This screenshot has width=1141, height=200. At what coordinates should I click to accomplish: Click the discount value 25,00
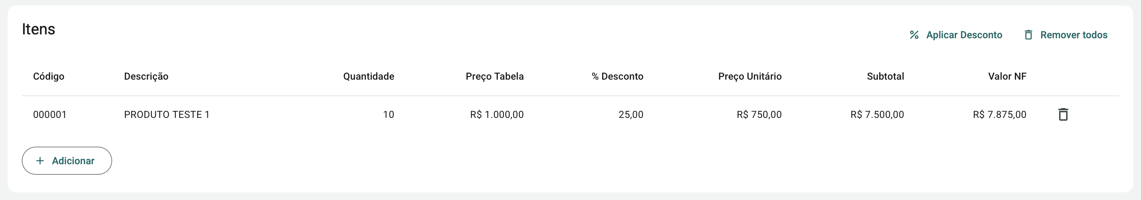coord(631,115)
